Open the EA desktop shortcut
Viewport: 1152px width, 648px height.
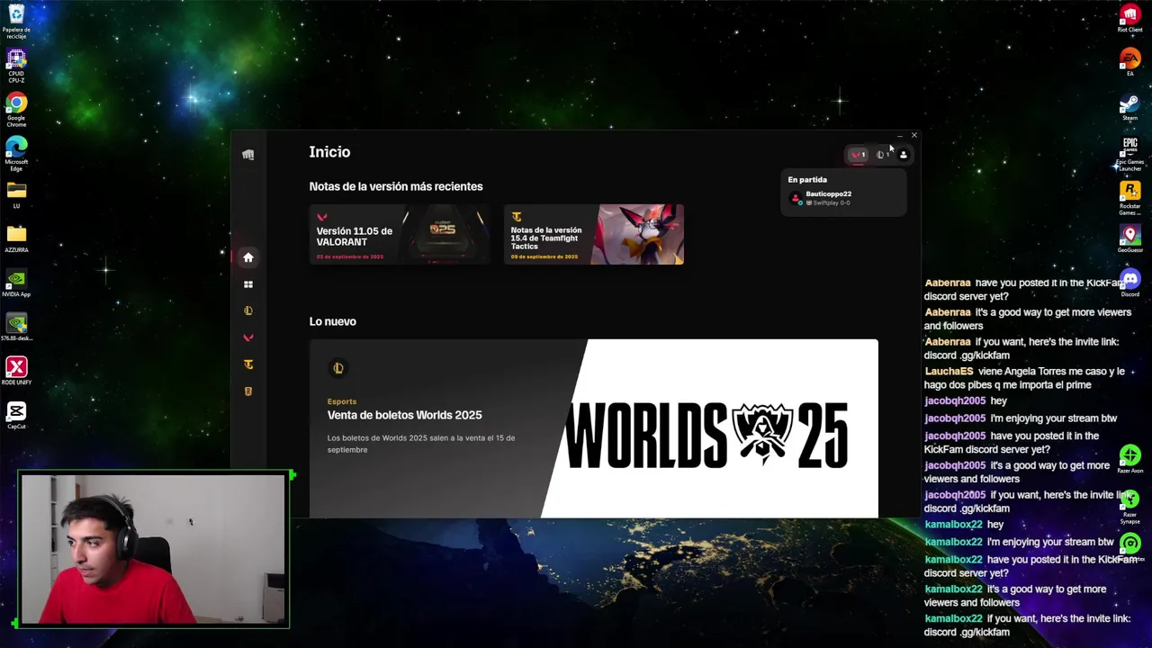point(1130,63)
